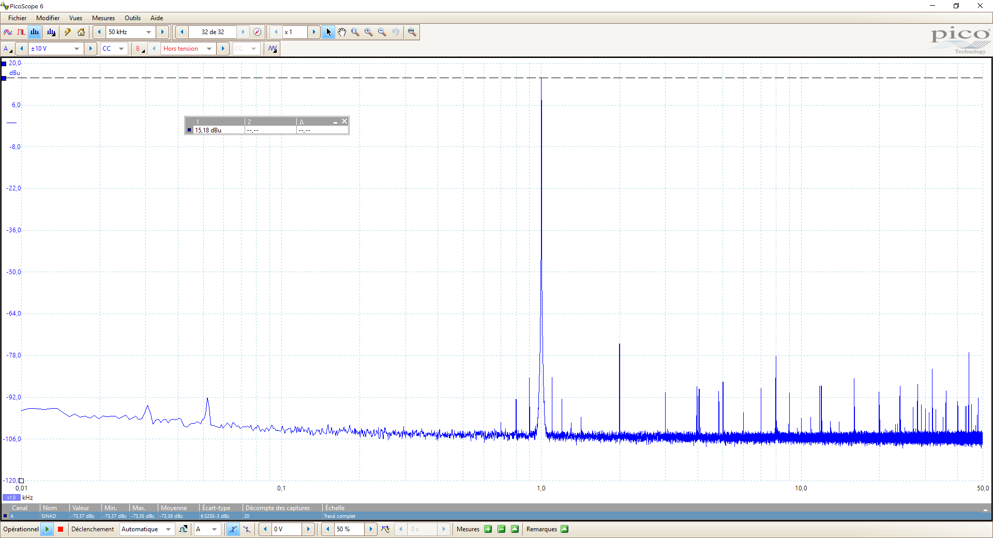
Task: Open the buffer navigator compass icon
Action: pyautogui.click(x=257, y=32)
